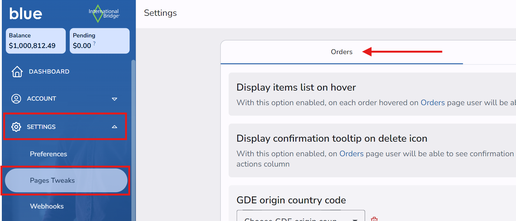Select the Display items list on hover option
The height and width of the screenshot is (221, 516).
click(296, 88)
